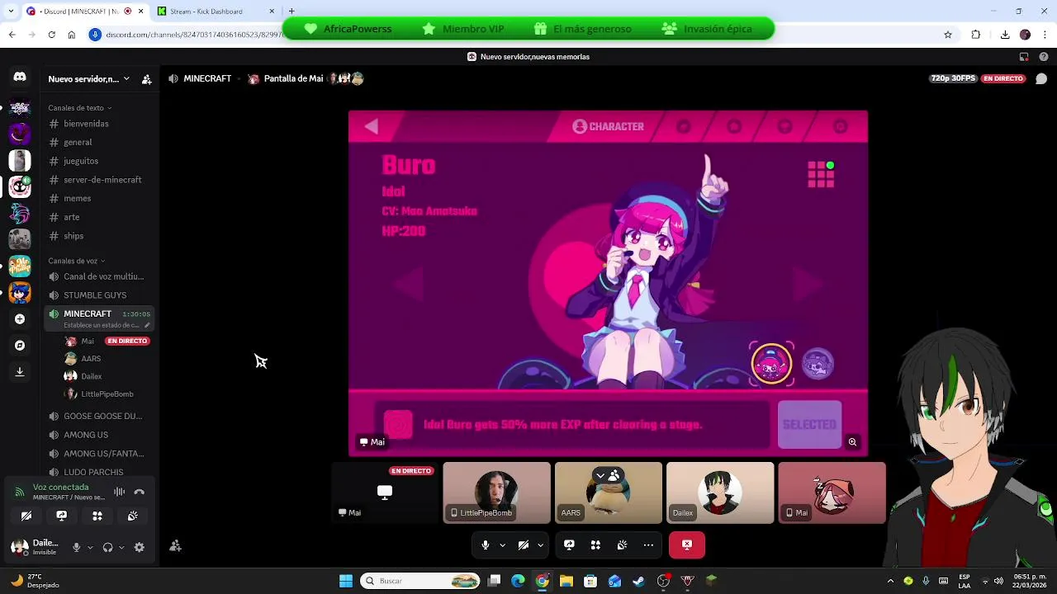Open soundboard icon in the voice connected panel
1057x594 pixels.
click(132, 516)
